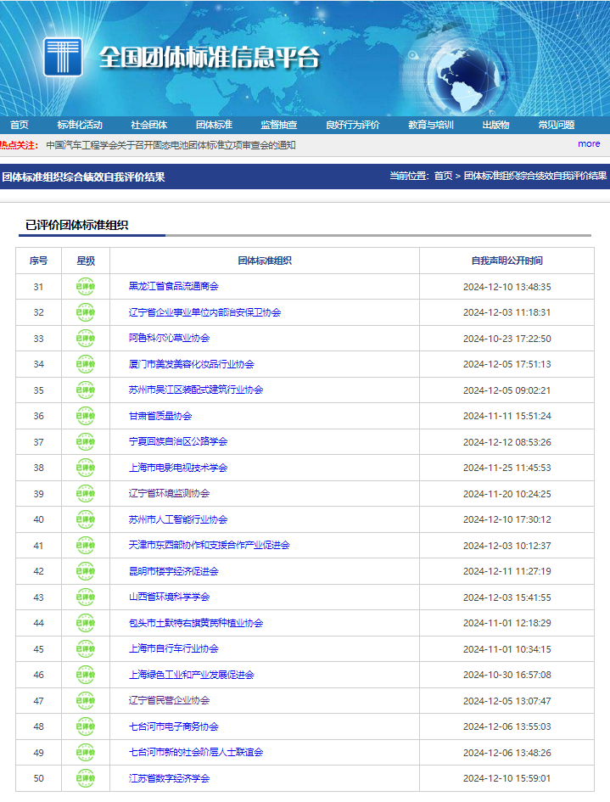Open 上海市电影电视技术学会 link
The image size is (610, 802).
pos(178,468)
